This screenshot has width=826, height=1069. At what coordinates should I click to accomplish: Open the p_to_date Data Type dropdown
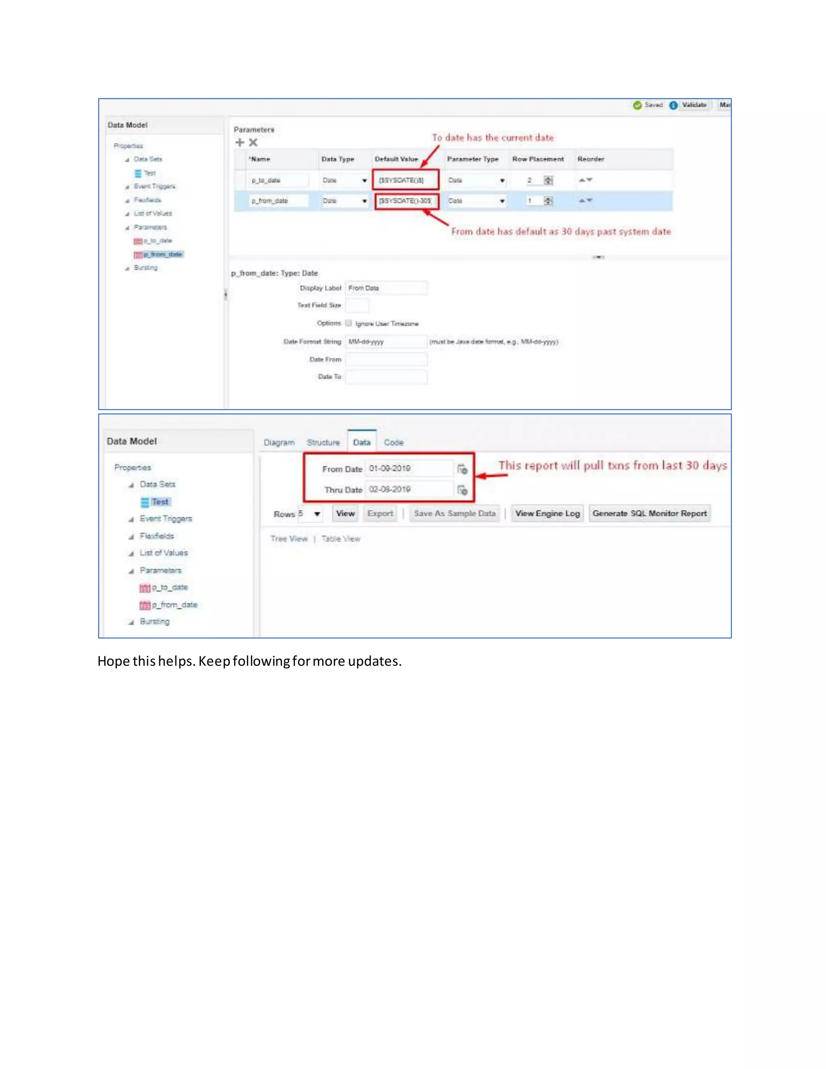364,181
